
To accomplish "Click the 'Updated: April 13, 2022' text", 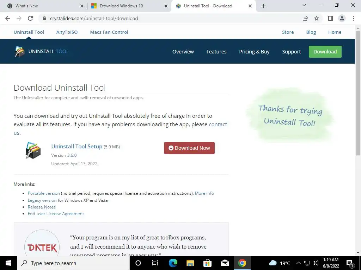I will tap(74, 164).
